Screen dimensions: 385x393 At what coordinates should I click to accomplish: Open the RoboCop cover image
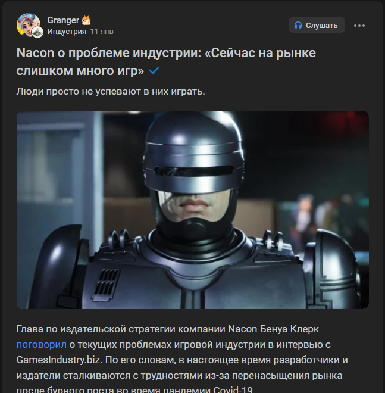[193, 210]
